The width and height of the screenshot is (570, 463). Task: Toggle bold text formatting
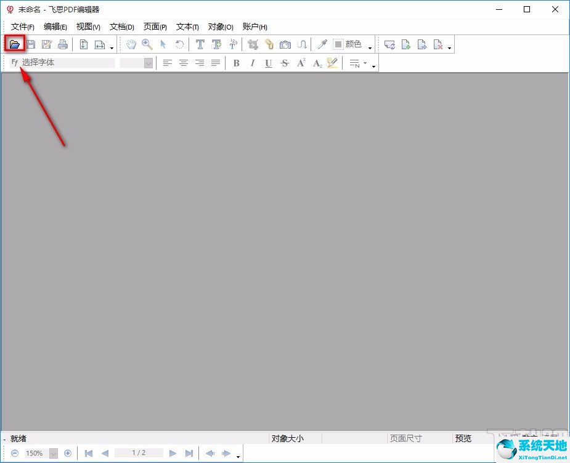point(236,63)
